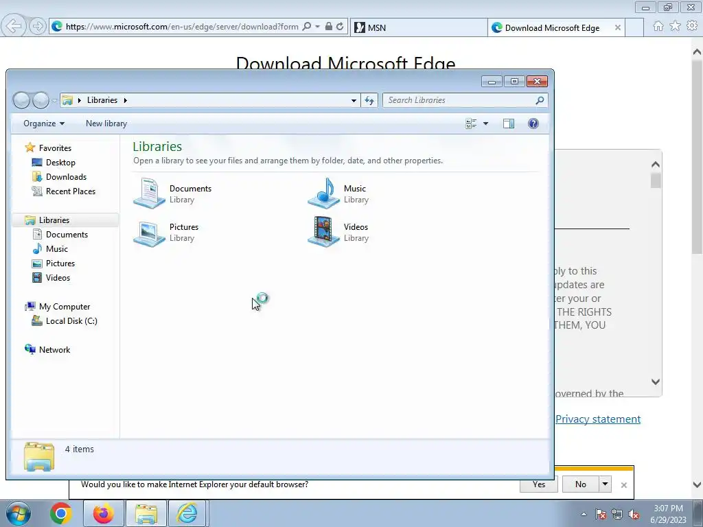The width and height of the screenshot is (703, 527).
Task: Dismiss the default browser notification bar
Action: point(623,485)
